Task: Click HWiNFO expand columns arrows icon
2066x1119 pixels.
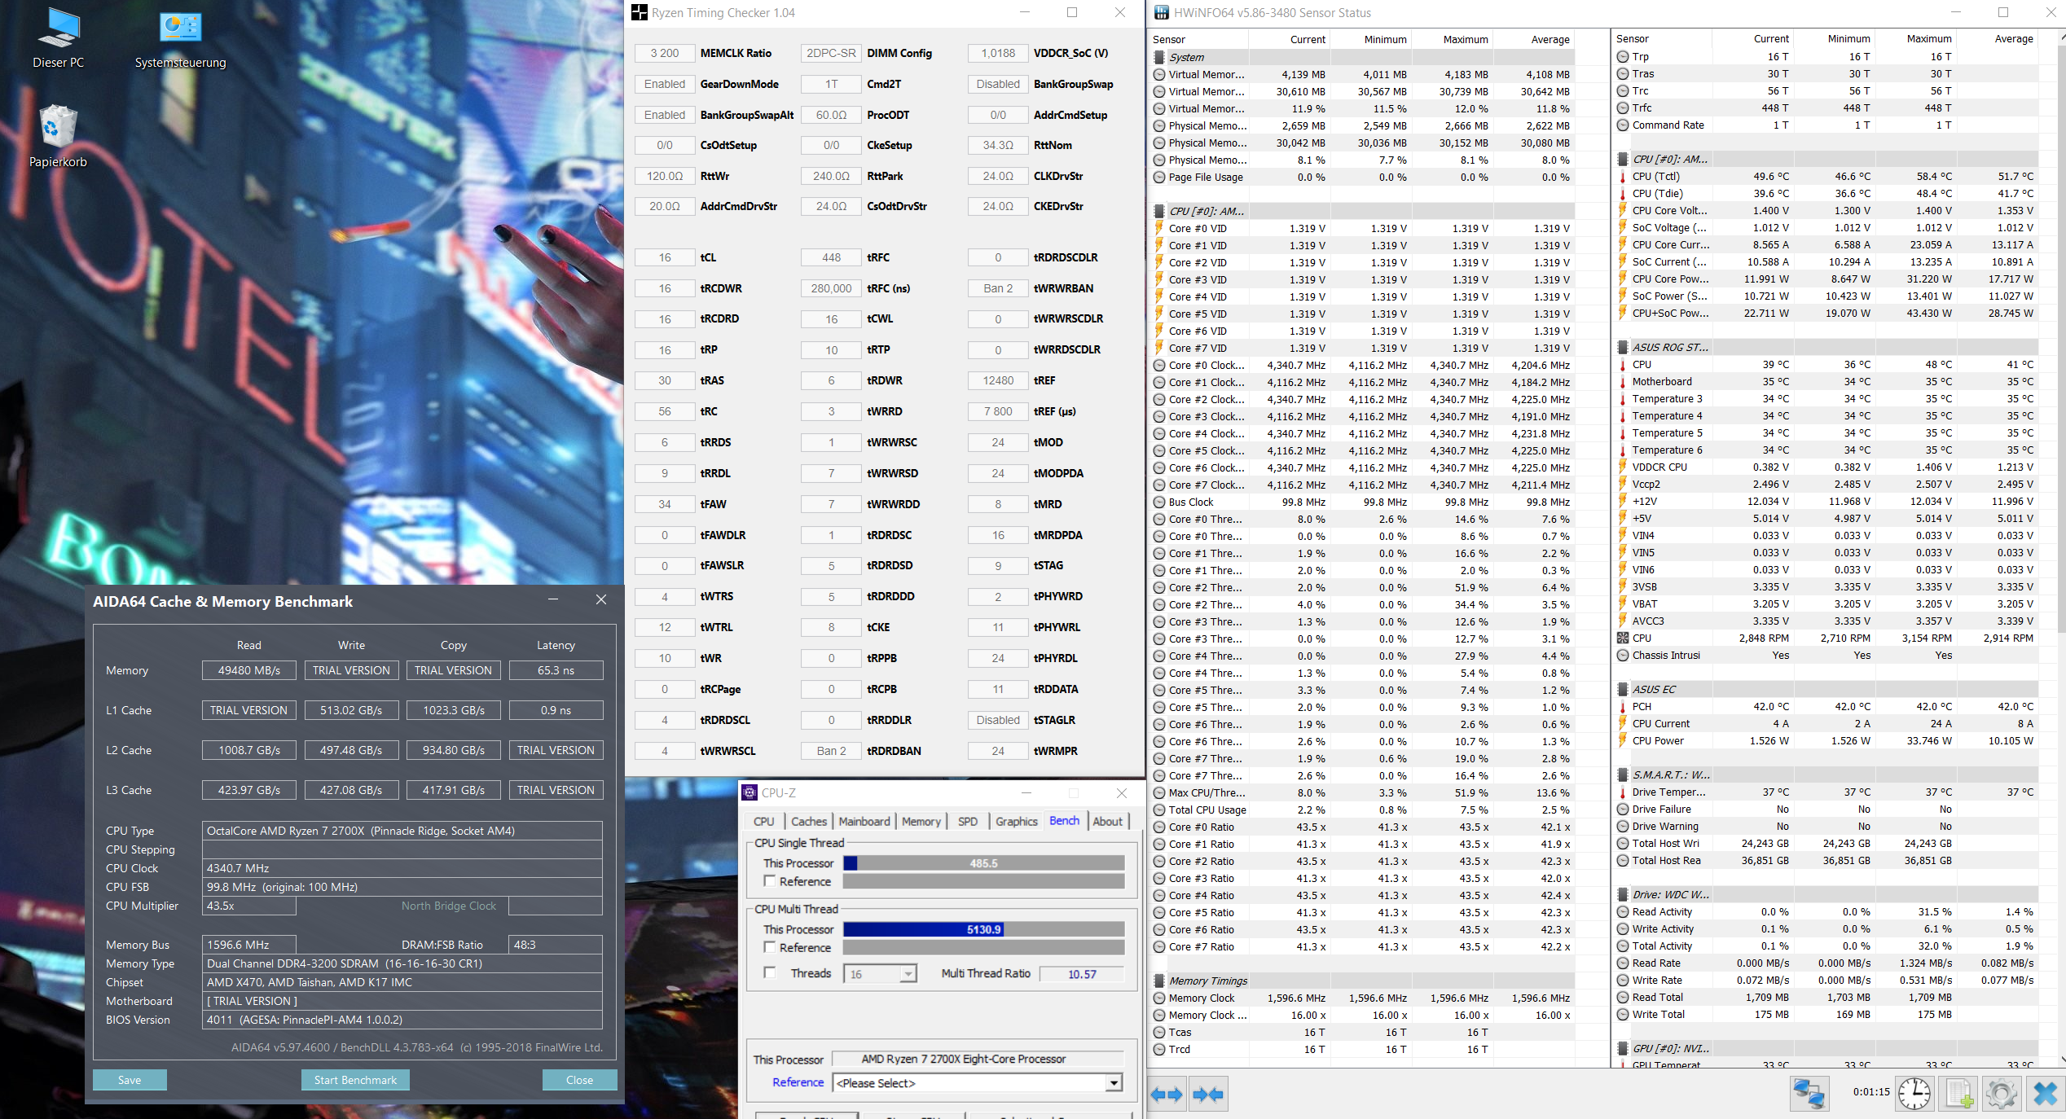Action: 1167,1094
